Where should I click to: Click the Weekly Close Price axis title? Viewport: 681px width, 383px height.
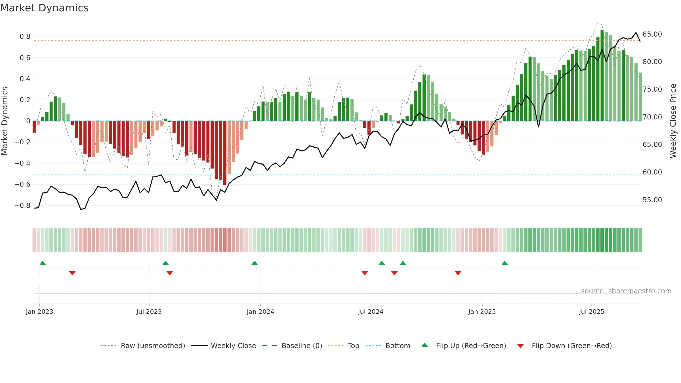(673, 121)
